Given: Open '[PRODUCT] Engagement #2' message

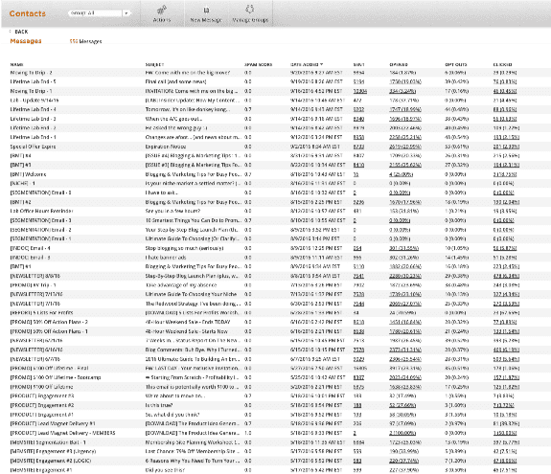Looking at the screenshot, I should (42, 405).
